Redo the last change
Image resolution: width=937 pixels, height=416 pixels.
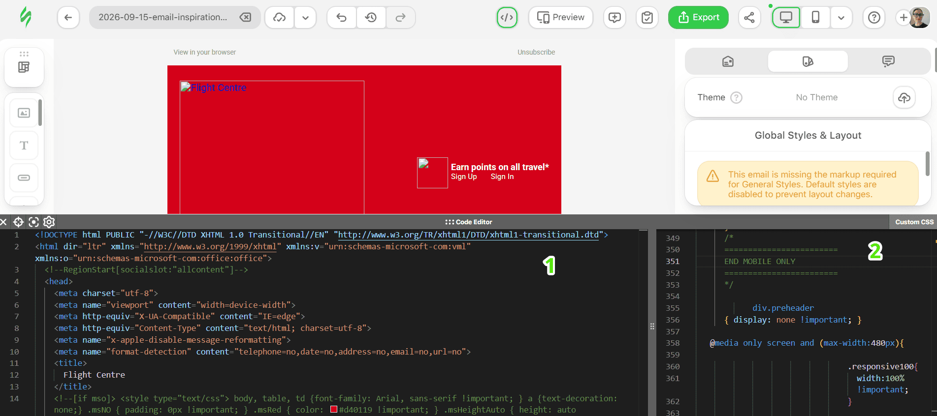tap(401, 18)
